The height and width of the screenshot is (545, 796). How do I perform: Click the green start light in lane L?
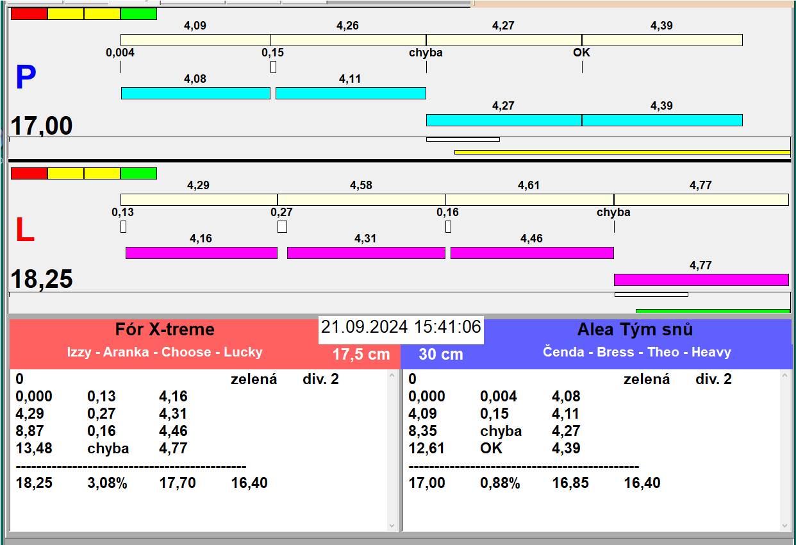pos(138,173)
